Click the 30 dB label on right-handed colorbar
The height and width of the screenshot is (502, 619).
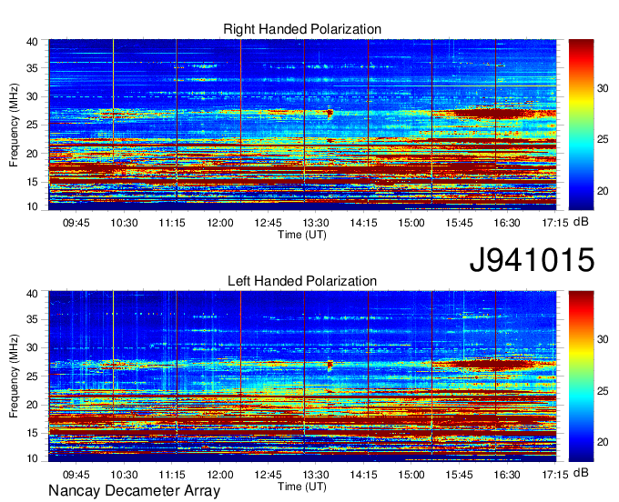(x=603, y=88)
